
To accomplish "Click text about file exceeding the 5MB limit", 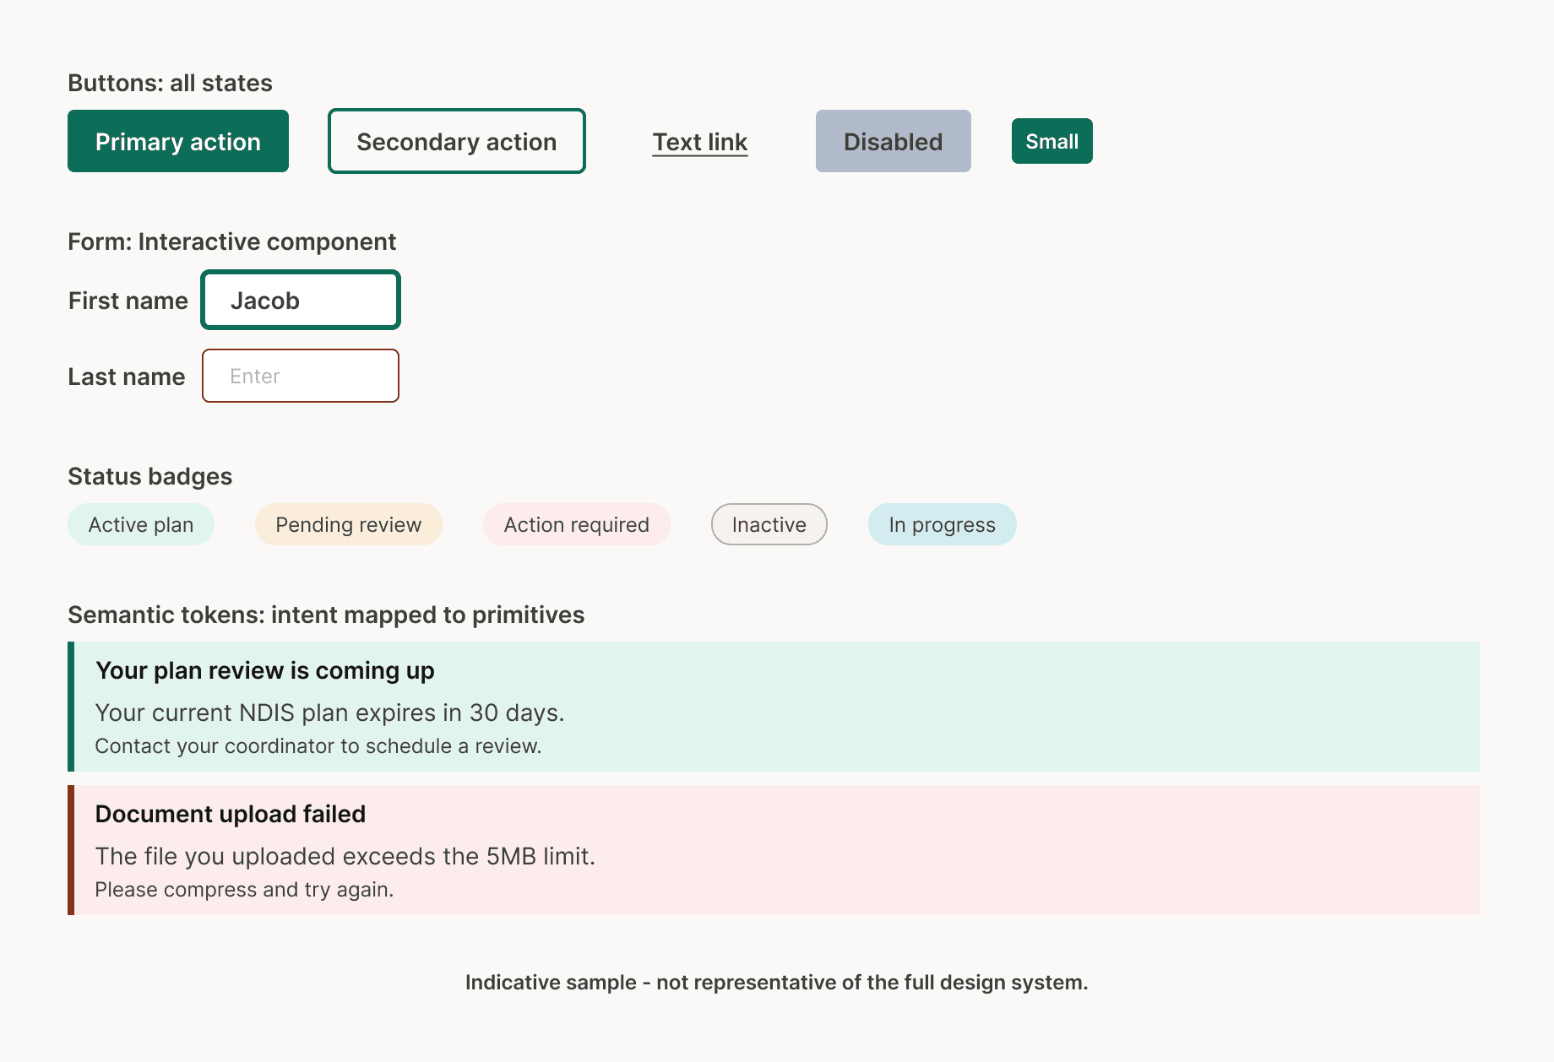I will point(345,856).
